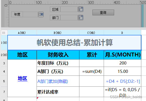Select row header 4
Image resolution: width=146 pixels, height=101 pixels.
point(4,71)
